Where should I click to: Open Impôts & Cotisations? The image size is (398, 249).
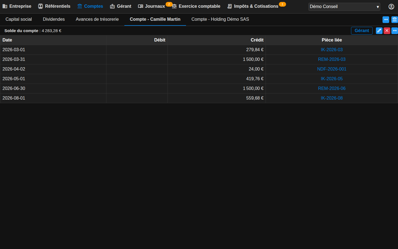pyautogui.click(x=253, y=6)
